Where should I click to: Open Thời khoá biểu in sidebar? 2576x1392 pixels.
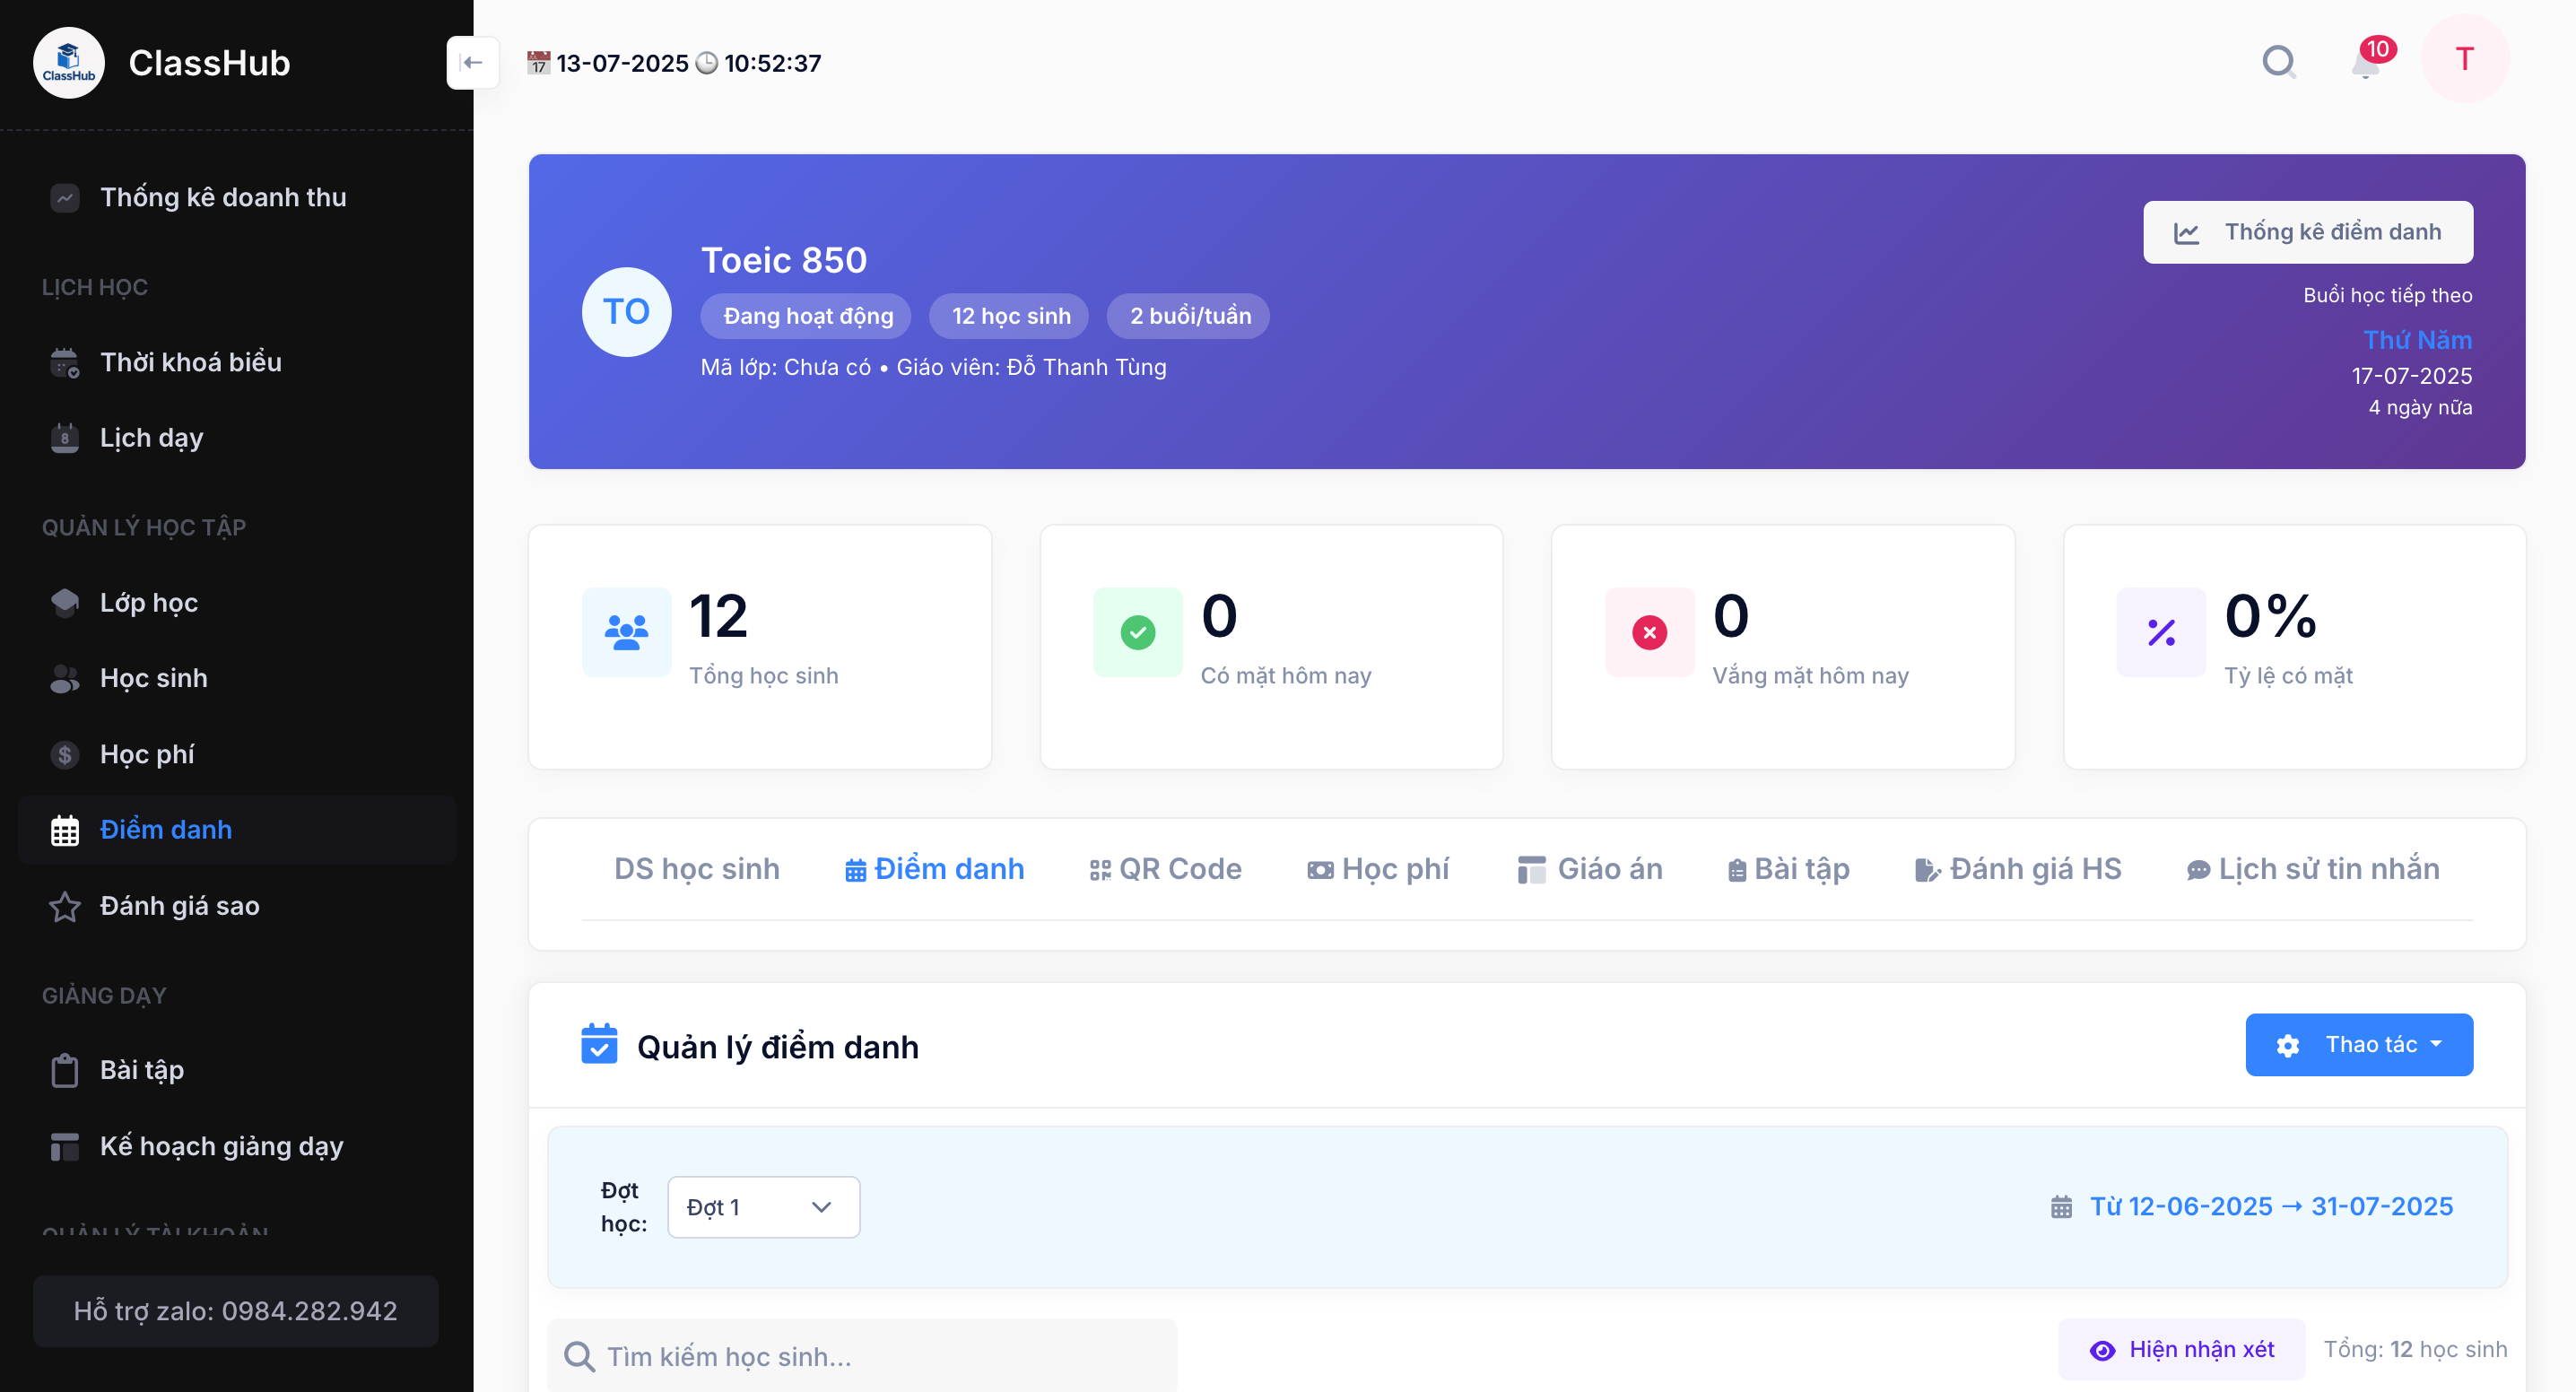pyautogui.click(x=190, y=362)
